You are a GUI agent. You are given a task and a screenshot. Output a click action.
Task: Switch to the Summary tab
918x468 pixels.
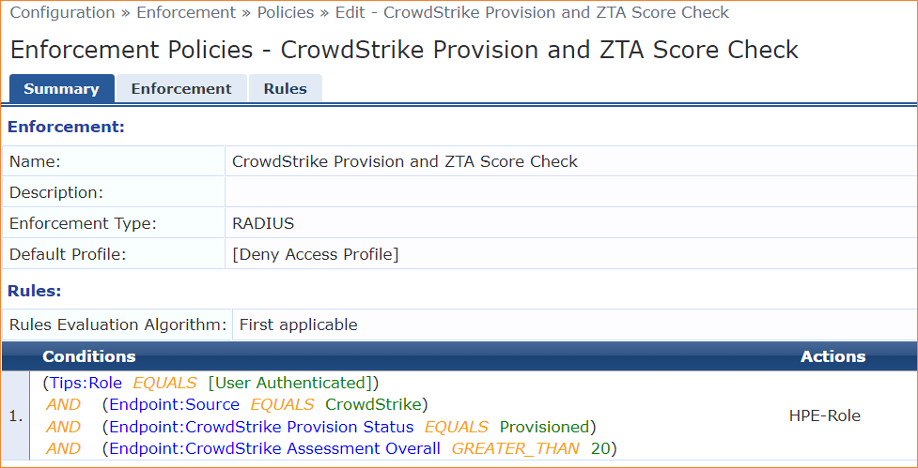61,89
